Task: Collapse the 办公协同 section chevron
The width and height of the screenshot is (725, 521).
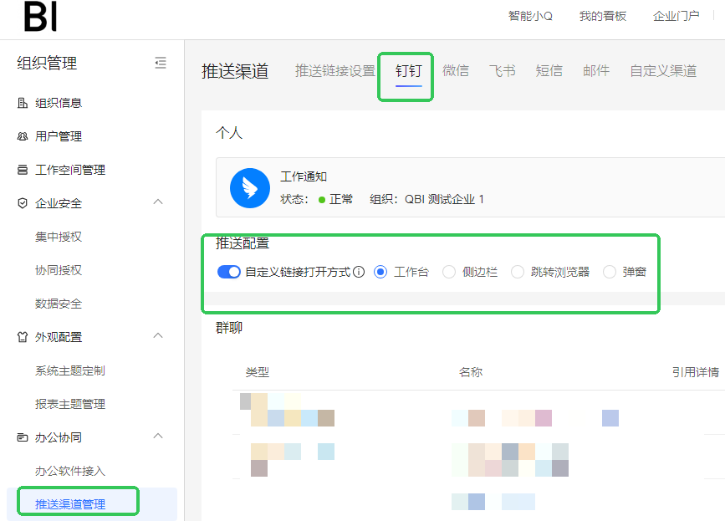Action: 158,437
